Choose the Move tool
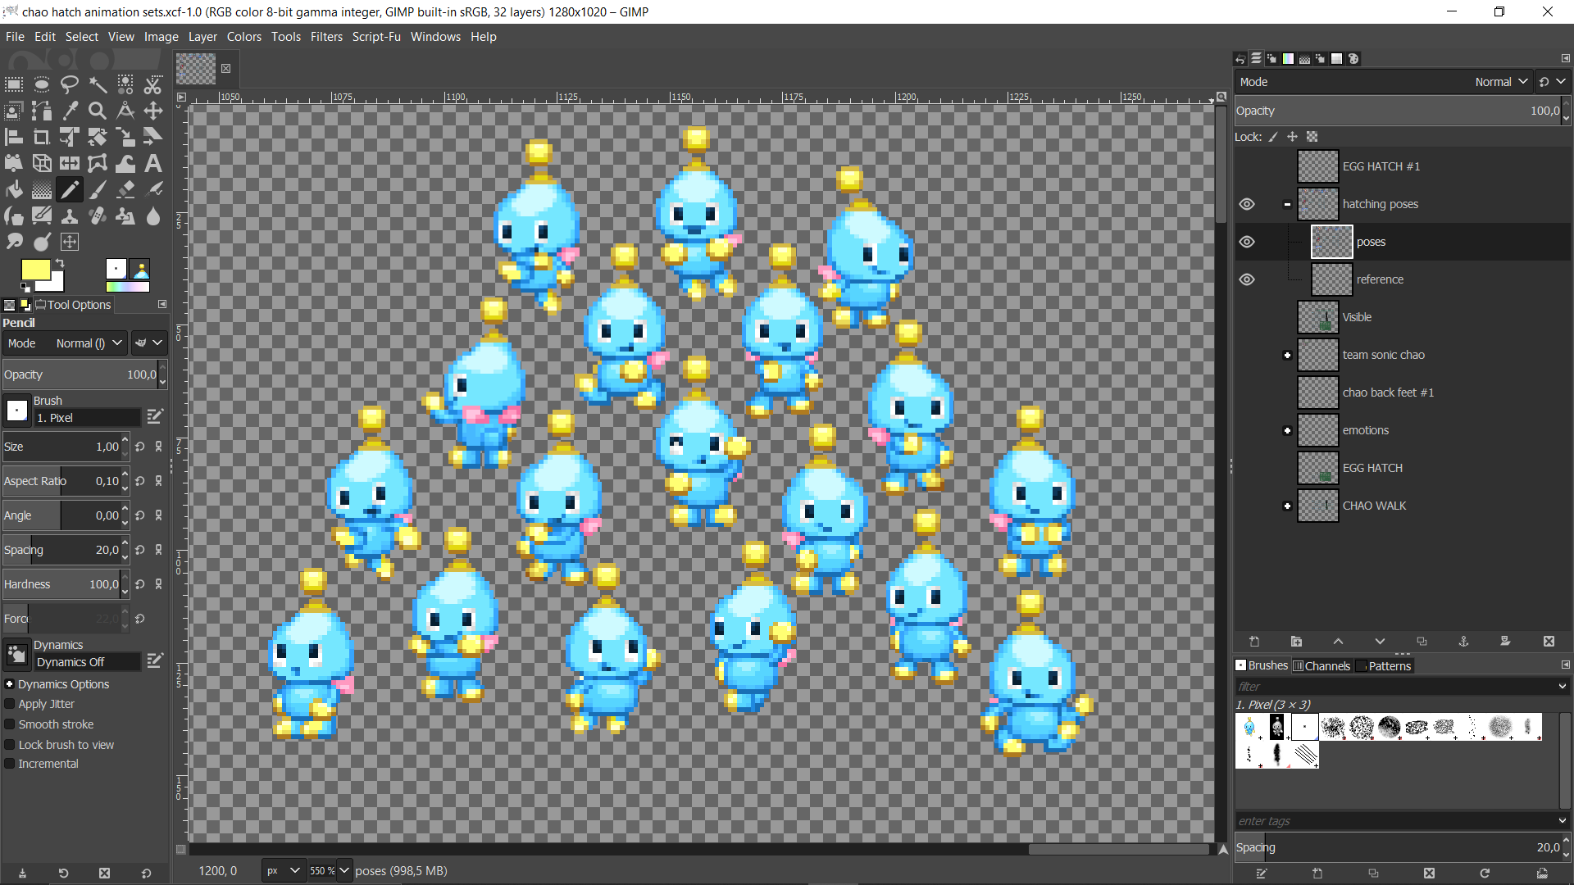The image size is (1574, 885). coord(153,111)
